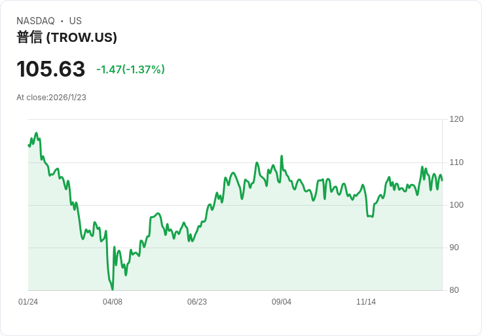This screenshot has height=336, width=482.
Task: Click the 105.63 closing price
Action: pyautogui.click(x=50, y=69)
